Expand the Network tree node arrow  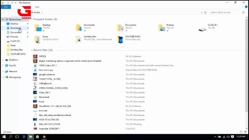click(3, 72)
